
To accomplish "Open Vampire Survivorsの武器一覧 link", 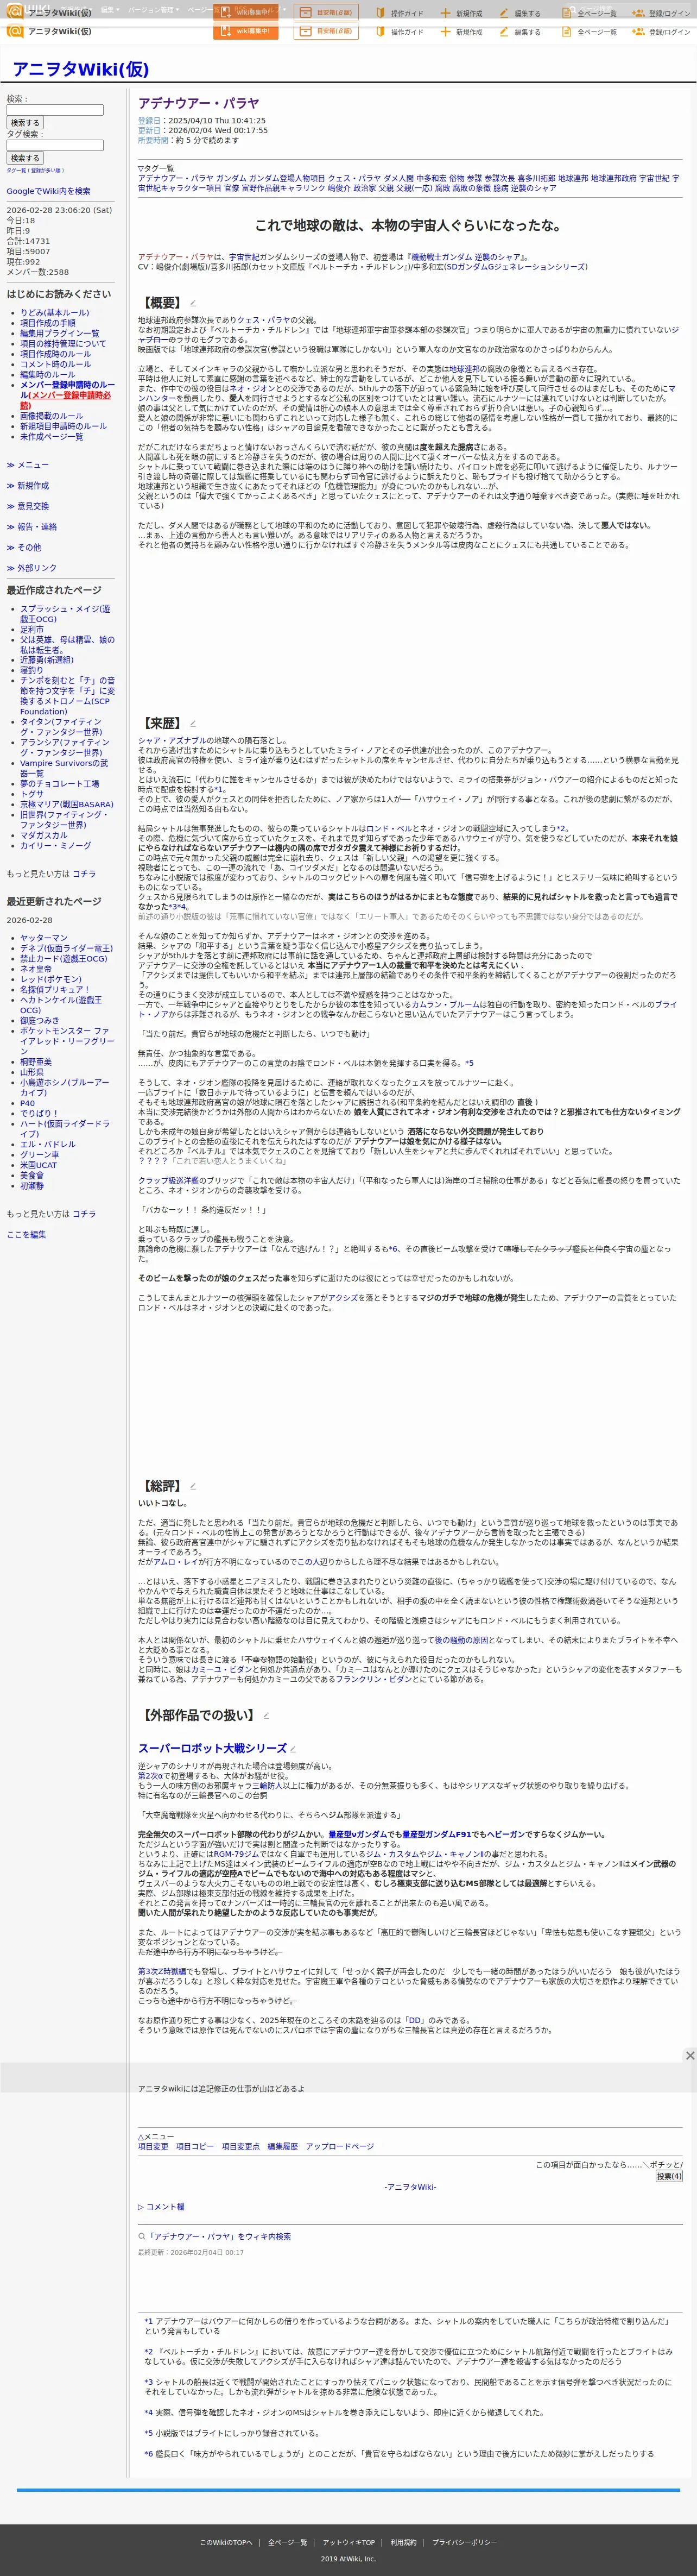I will [x=64, y=768].
